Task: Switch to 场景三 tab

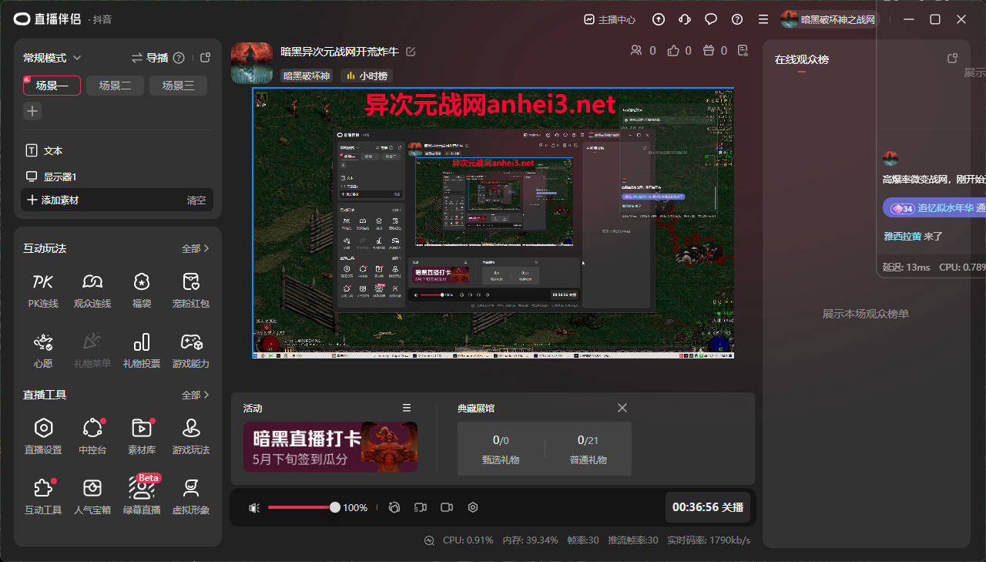Action: pos(179,86)
